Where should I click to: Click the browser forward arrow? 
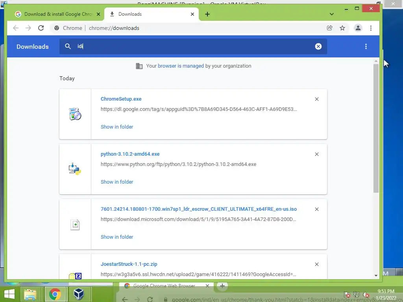28,28
